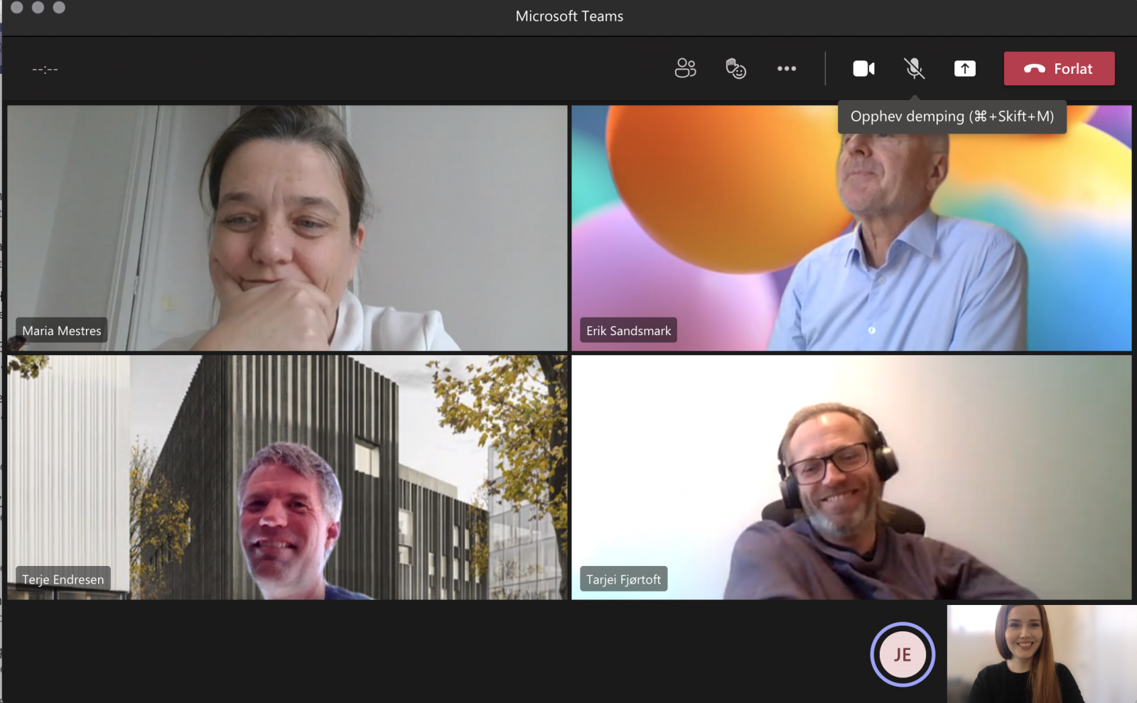This screenshot has height=703, width=1137.
Task: Open the share content tray
Action: pos(964,68)
